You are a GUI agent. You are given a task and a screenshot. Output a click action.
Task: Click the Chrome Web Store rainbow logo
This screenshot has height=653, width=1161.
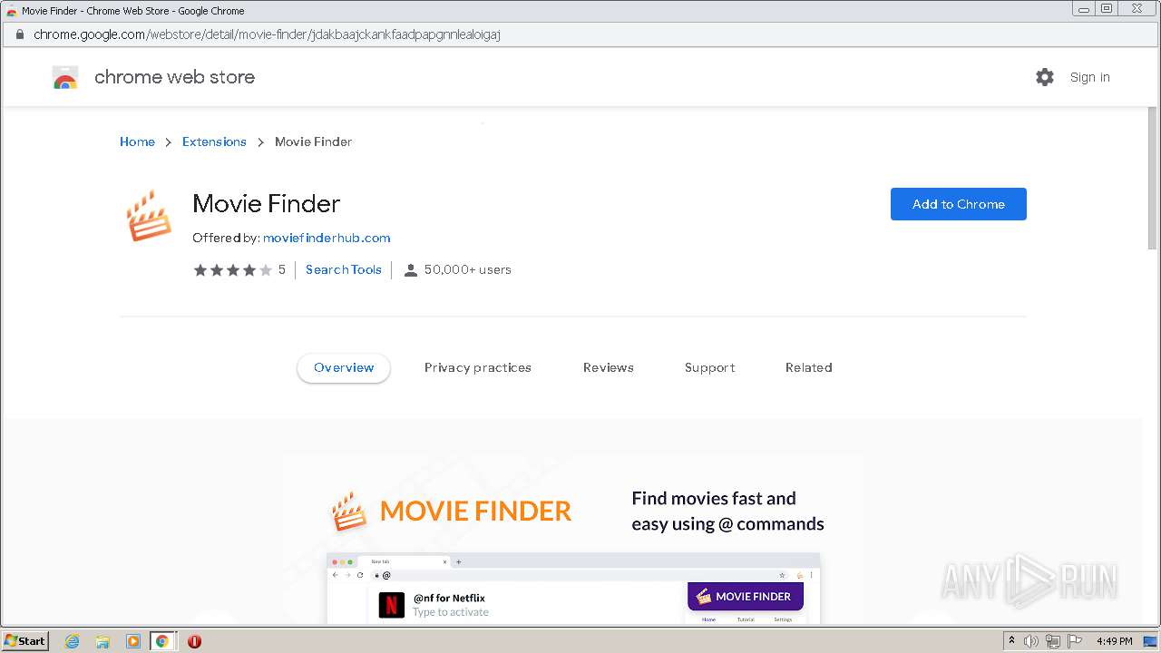(x=65, y=77)
